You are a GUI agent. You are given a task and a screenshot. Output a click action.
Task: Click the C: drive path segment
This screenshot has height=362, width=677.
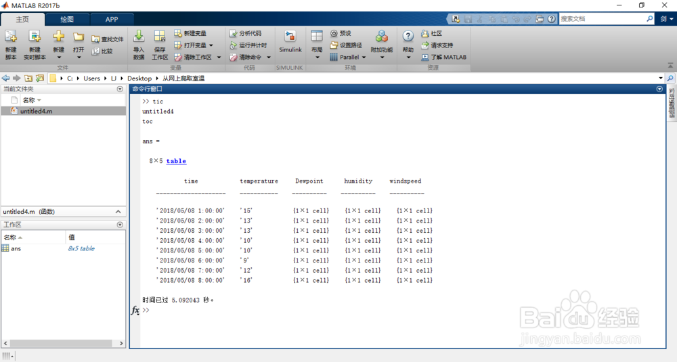(x=70, y=78)
